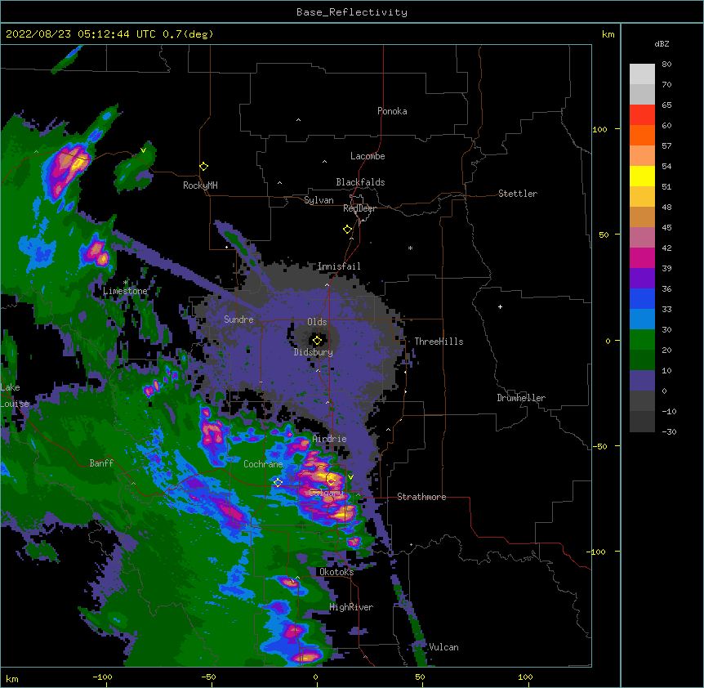The width and height of the screenshot is (704, 688).
Task: Click the white plus marker north of Drumheller
Action: (x=500, y=306)
